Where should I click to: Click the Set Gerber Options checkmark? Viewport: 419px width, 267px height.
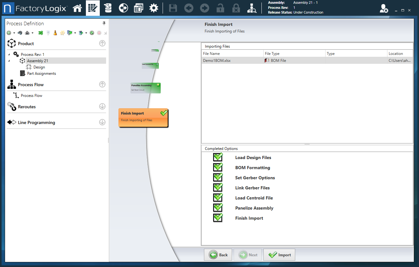coord(218,177)
